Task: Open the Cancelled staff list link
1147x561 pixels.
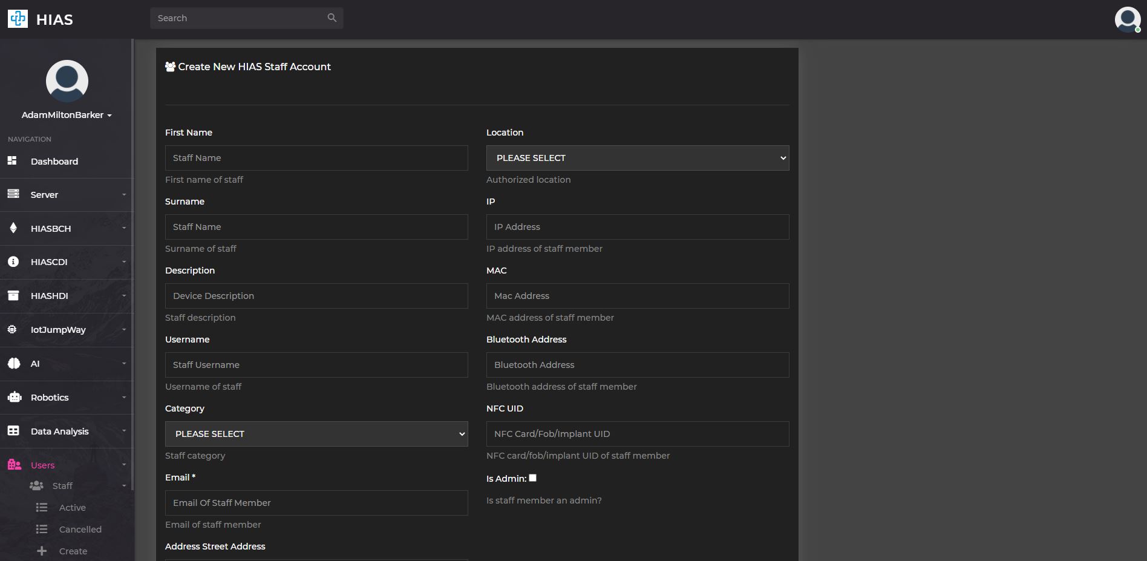Action: (x=80, y=530)
